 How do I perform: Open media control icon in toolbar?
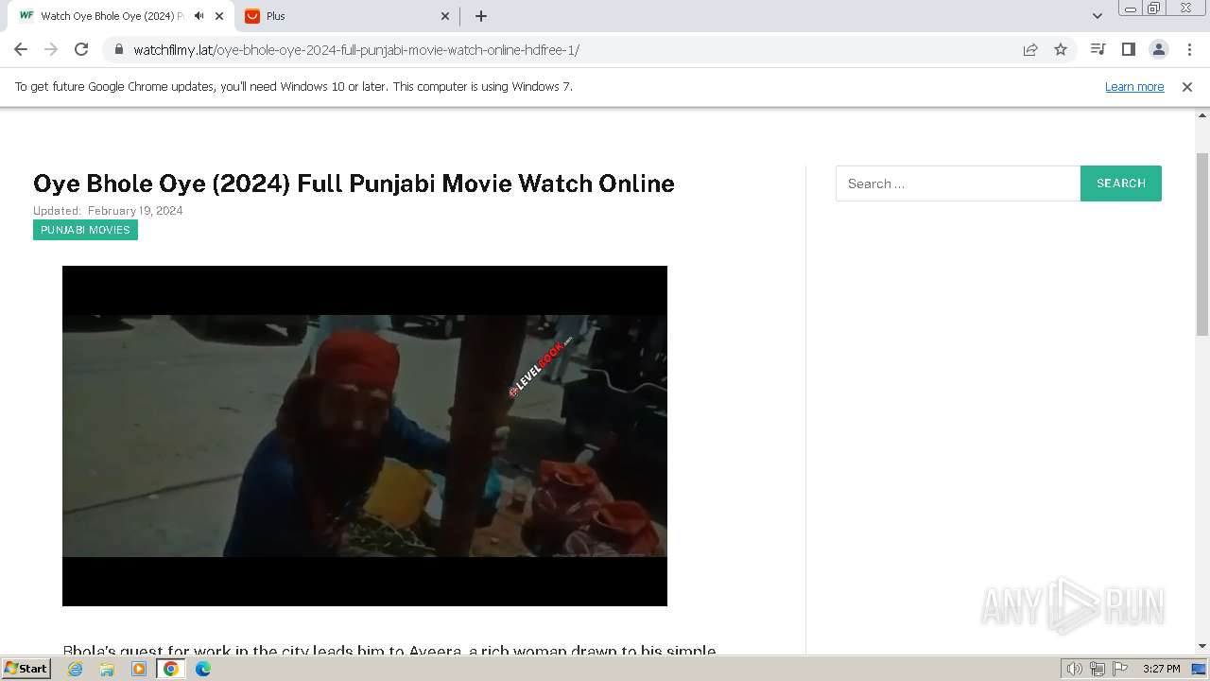[1098, 49]
